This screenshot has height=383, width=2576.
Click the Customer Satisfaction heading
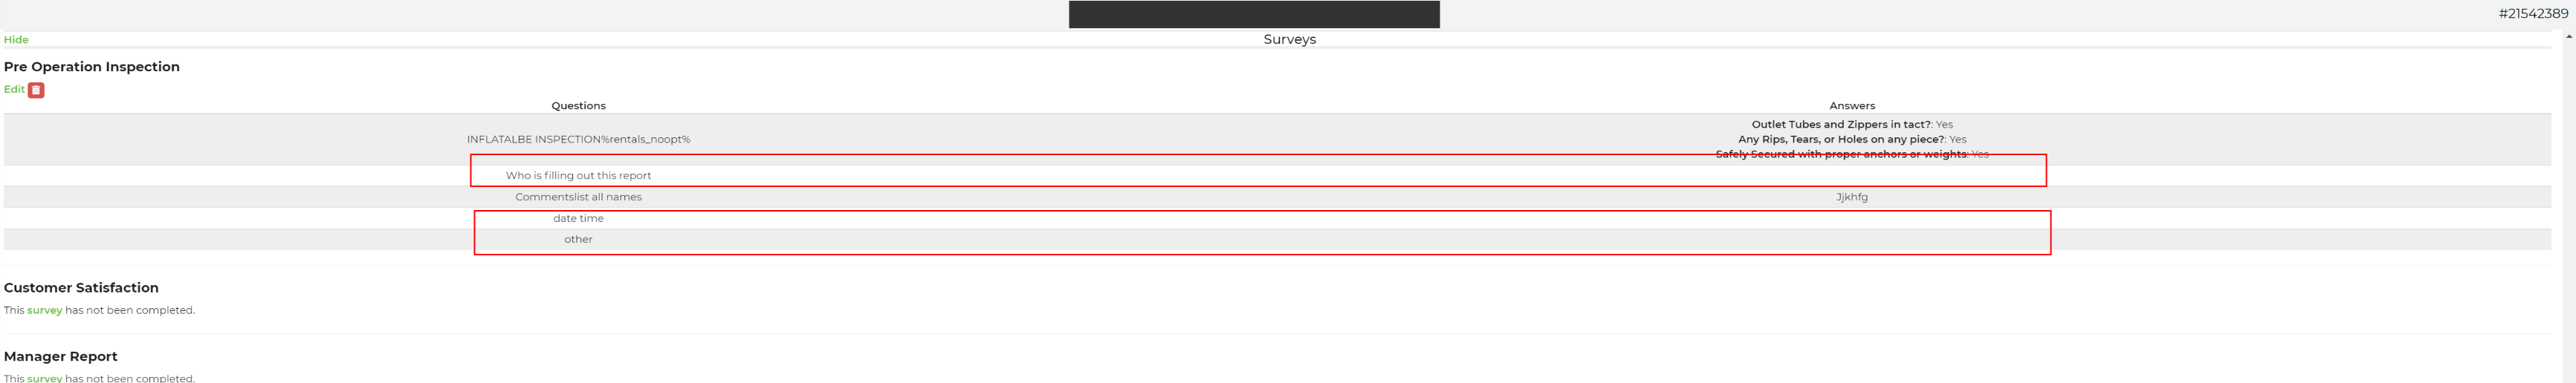click(81, 287)
